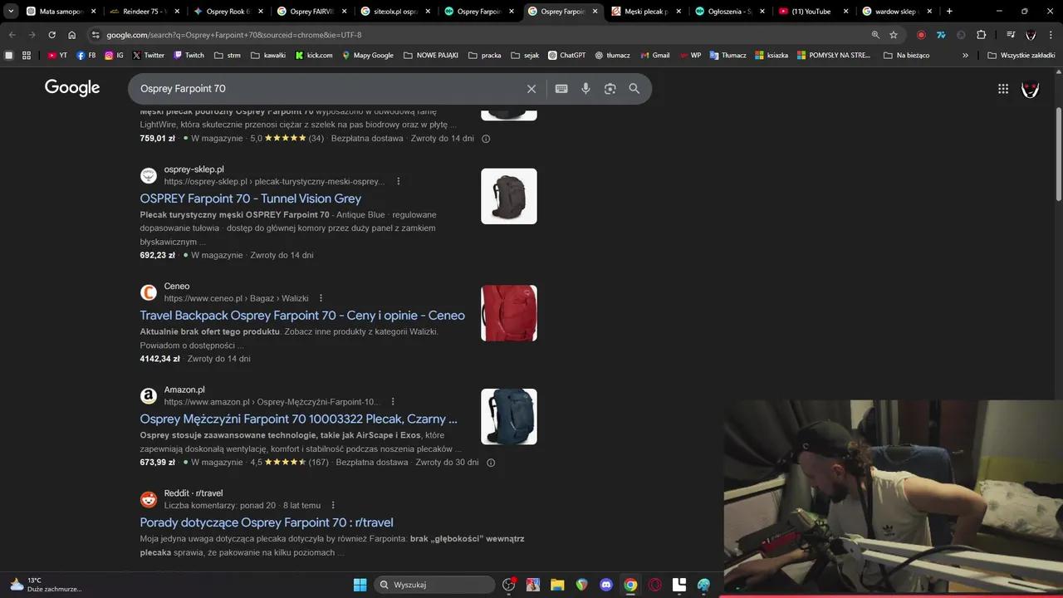Screen dimensions: 1063x598
Task: Open 'OSPREY Farpoint 70 - Tunnel Vision Grey' link
Action: pyautogui.click(x=251, y=199)
